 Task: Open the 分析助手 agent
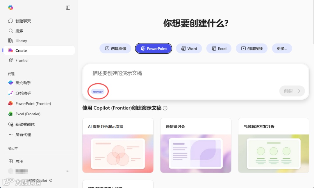point(39,93)
